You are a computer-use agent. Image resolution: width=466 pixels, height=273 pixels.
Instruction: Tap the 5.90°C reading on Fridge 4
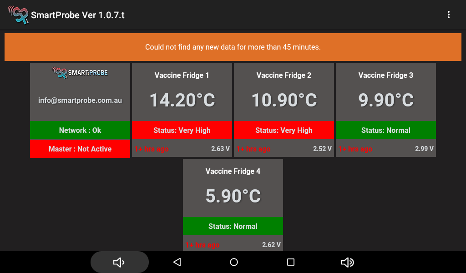(233, 196)
